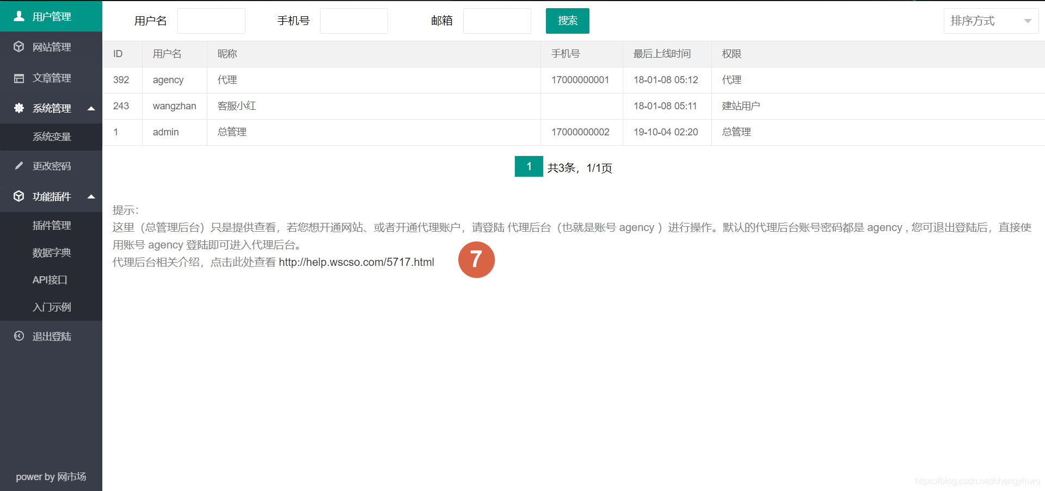Click the article icon beside 文章管理
This screenshot has height=491, width=1045.
(19, 78)
